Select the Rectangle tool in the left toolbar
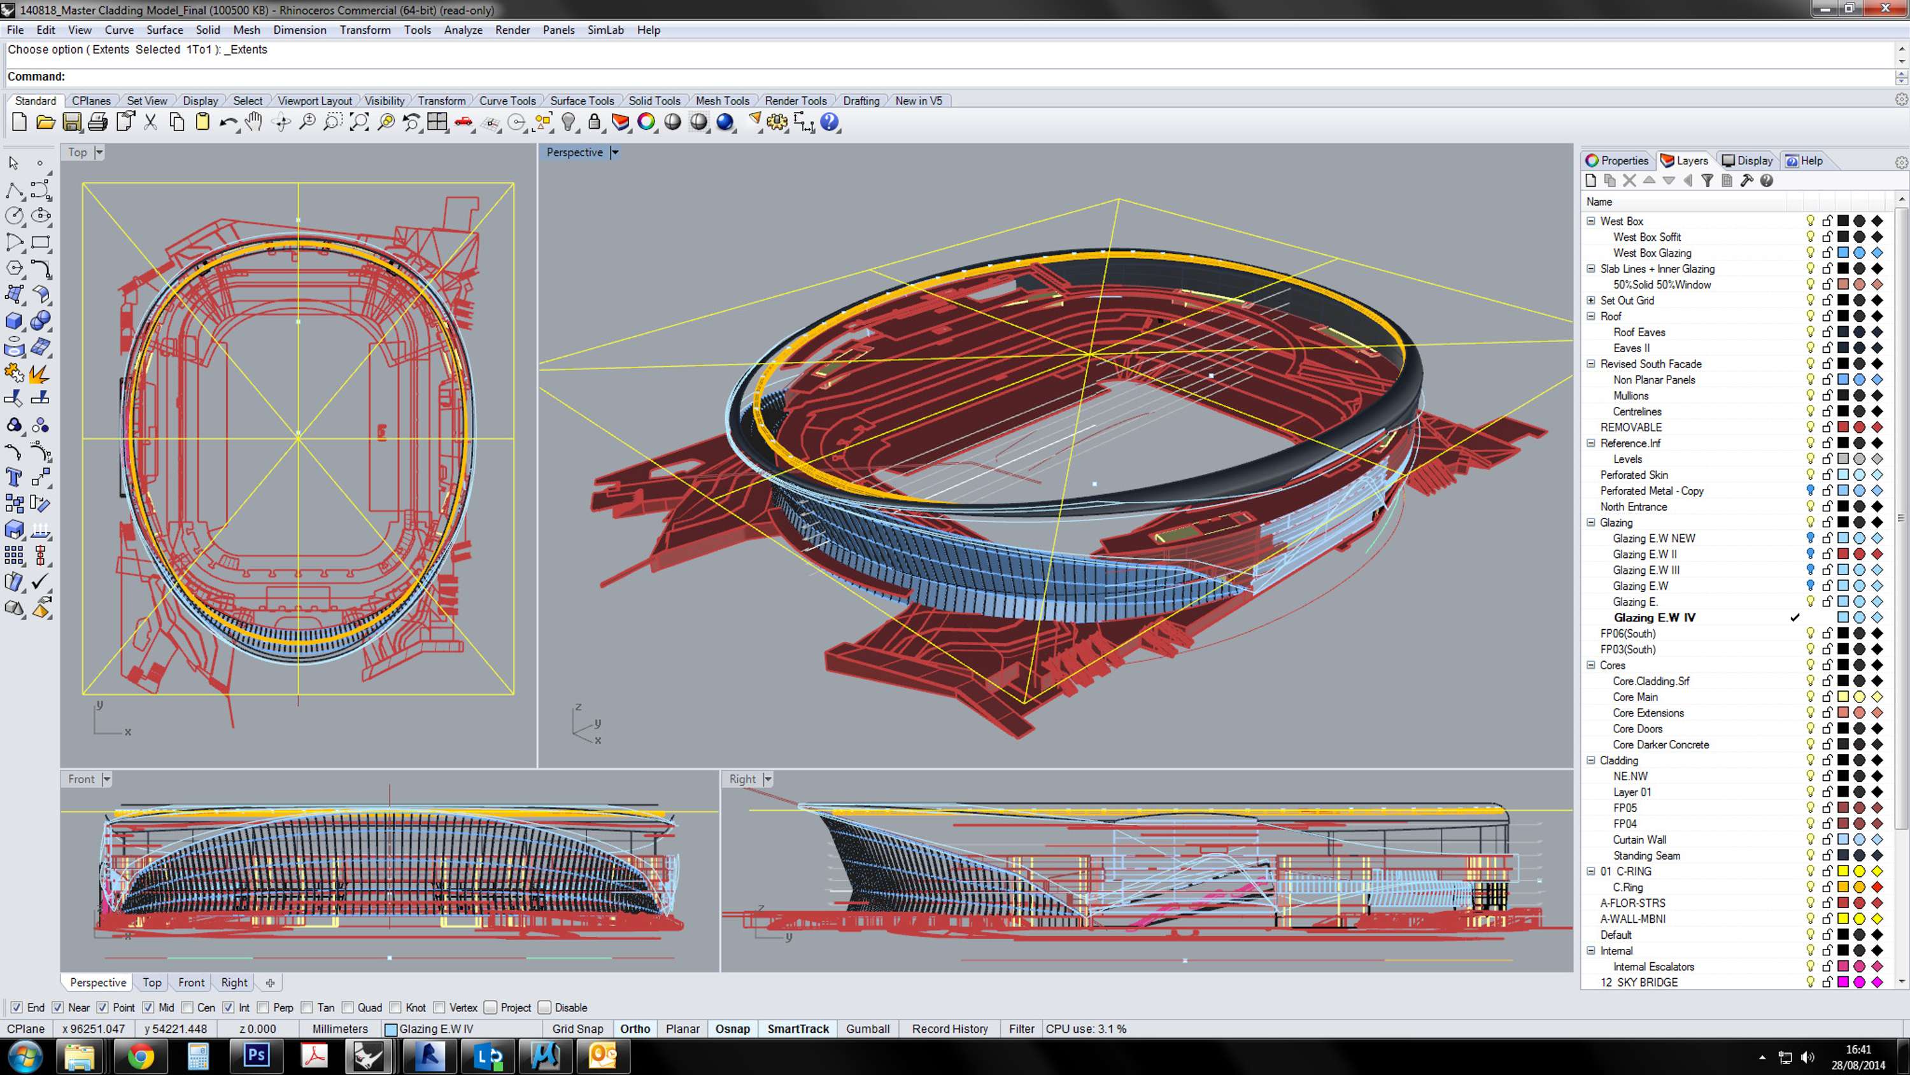Screen dimensions: 1910x1075 coord(41,243)
